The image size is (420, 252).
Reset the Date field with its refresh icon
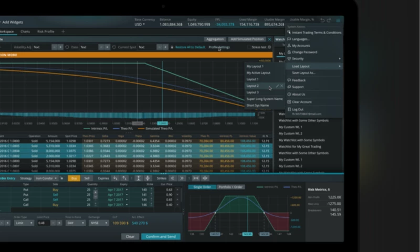(x=67, y=47)
